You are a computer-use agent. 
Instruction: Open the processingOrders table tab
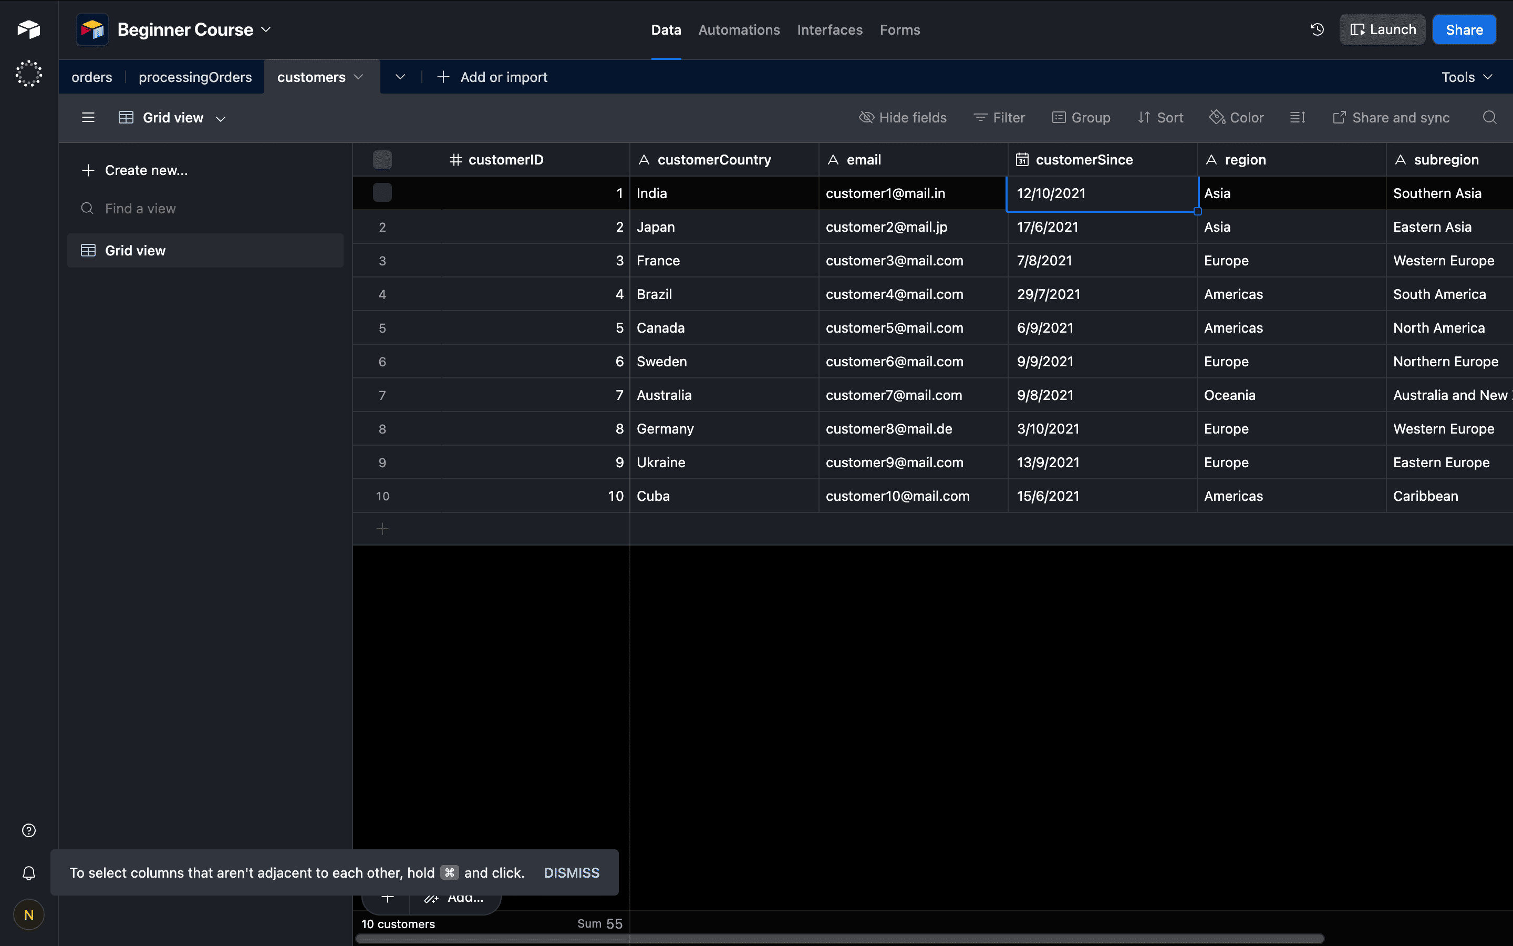(195, 77)
